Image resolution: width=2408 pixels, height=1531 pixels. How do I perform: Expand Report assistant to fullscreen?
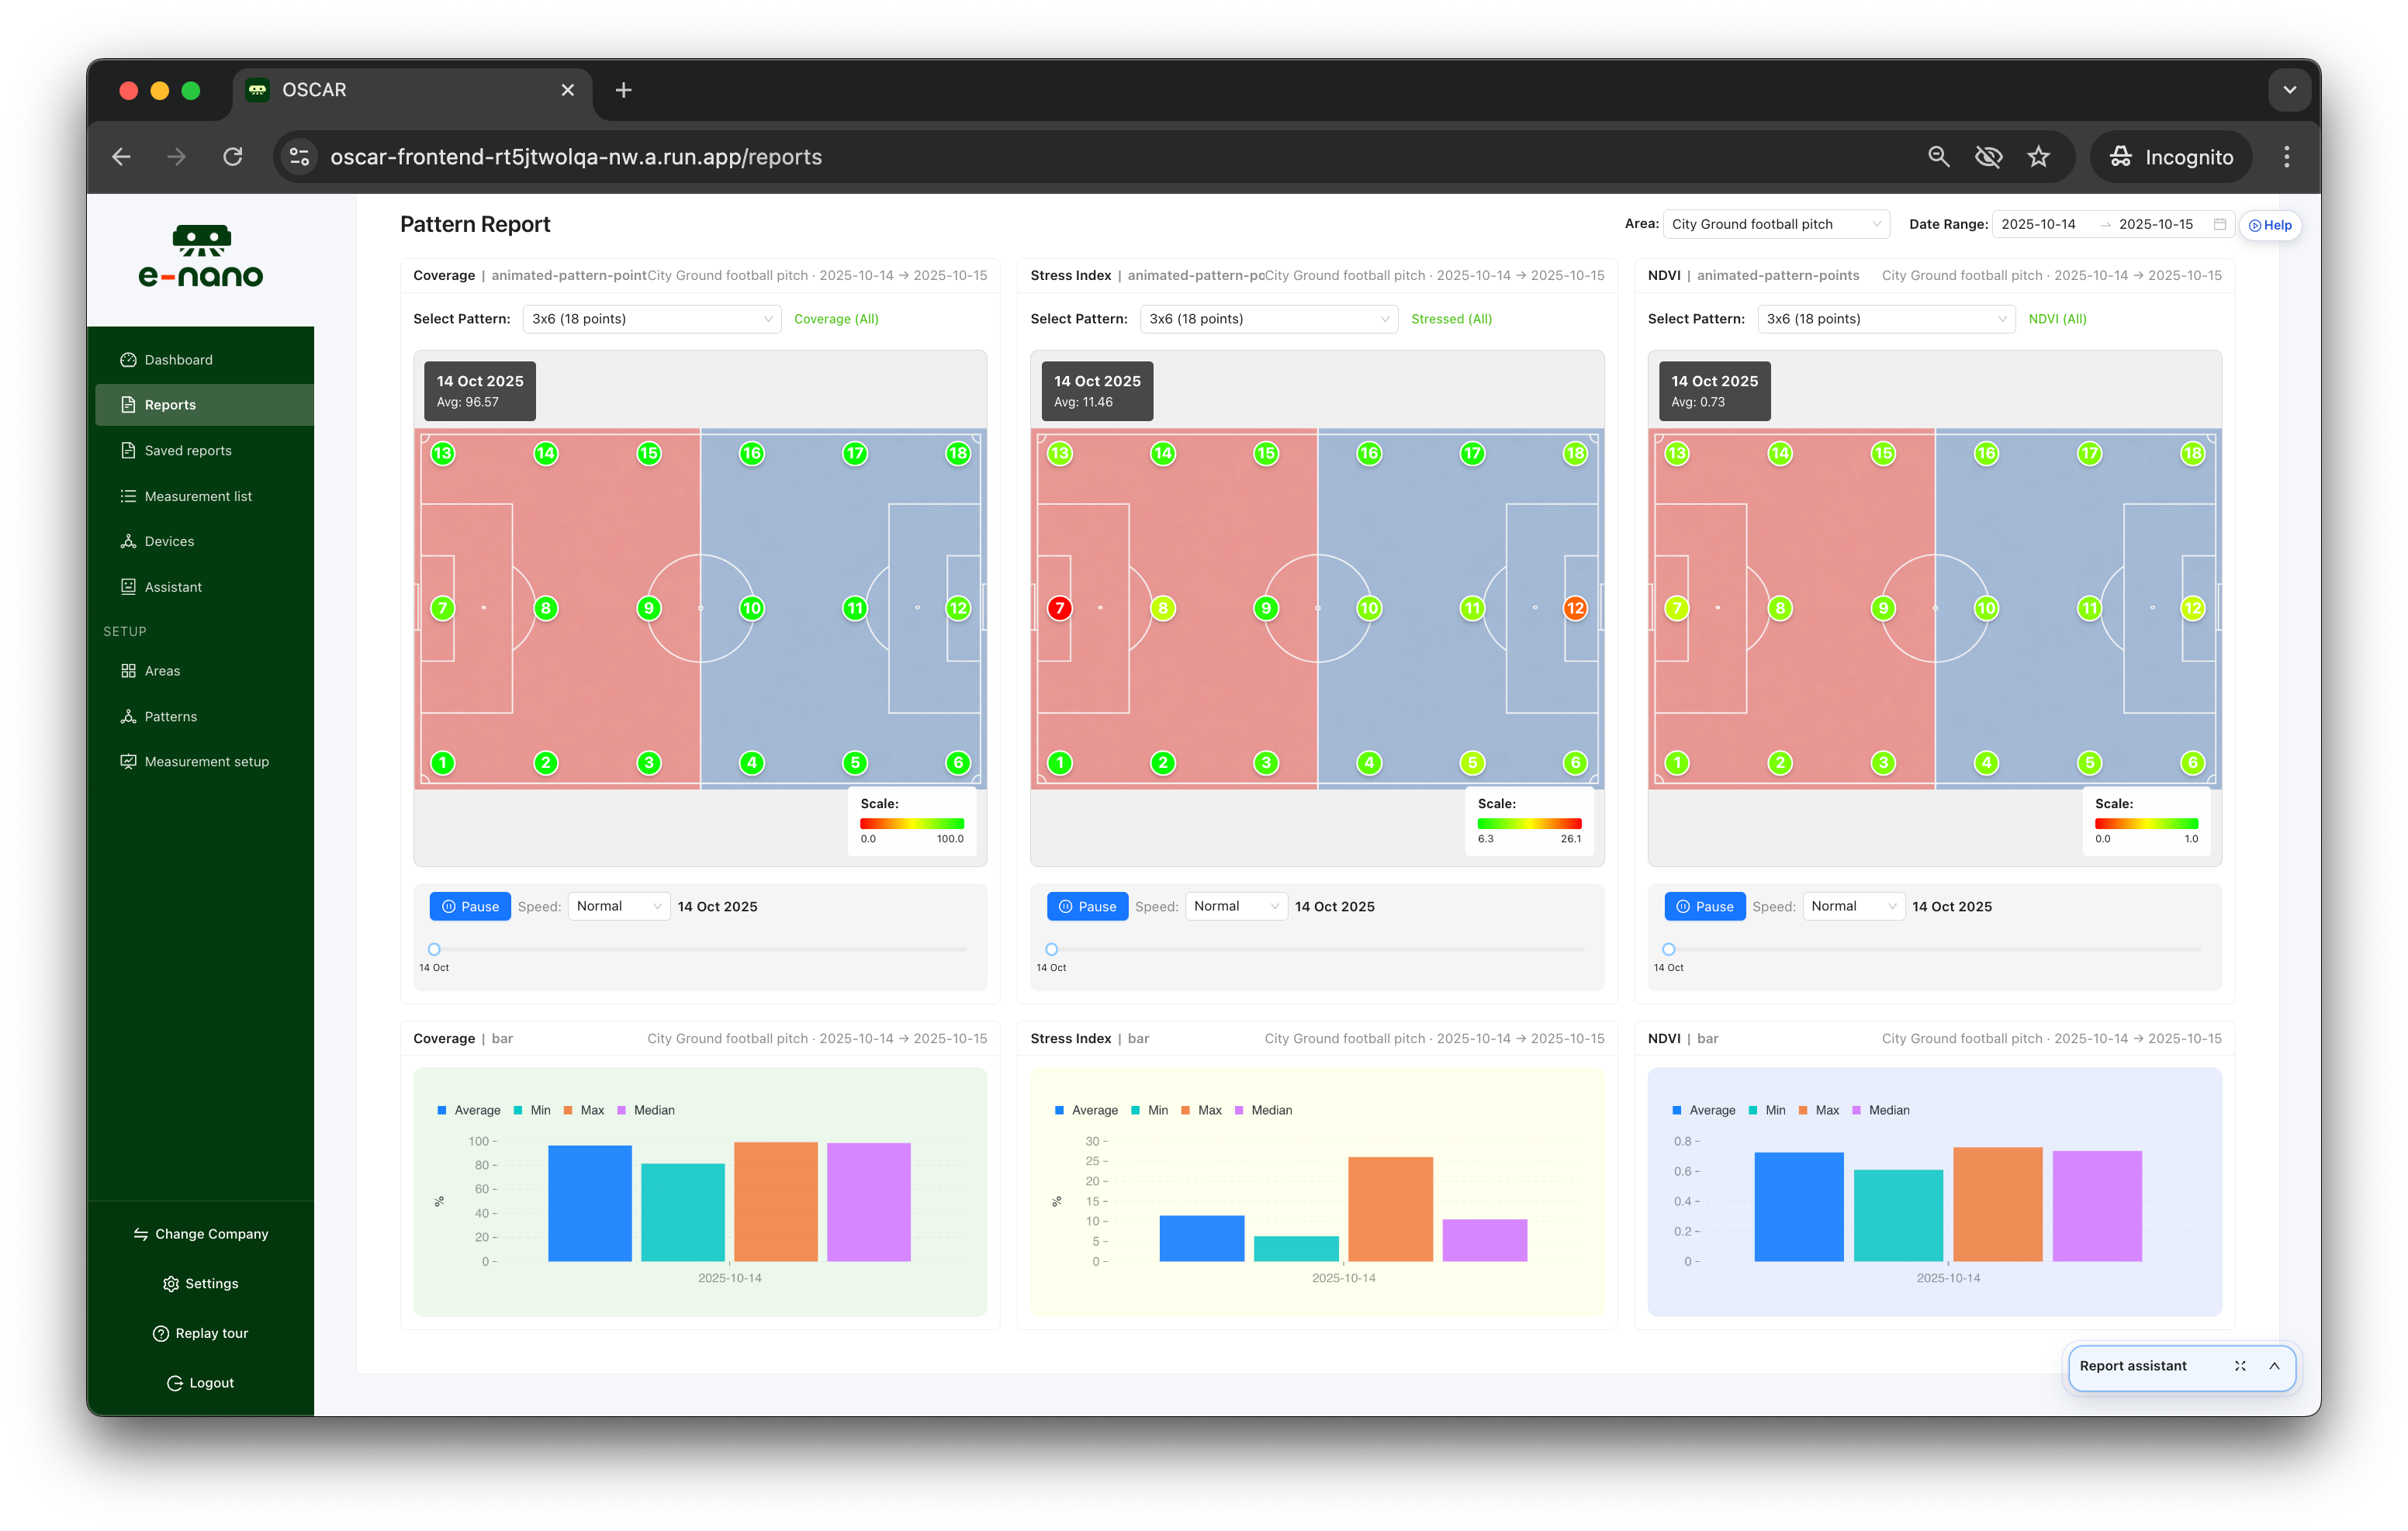[2240, 1366]
